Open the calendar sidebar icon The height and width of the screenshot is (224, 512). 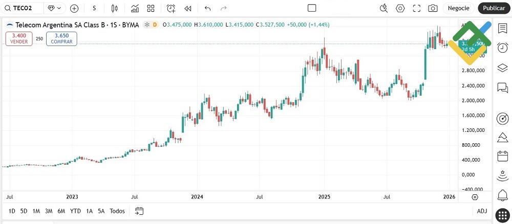tap(503, 156)
